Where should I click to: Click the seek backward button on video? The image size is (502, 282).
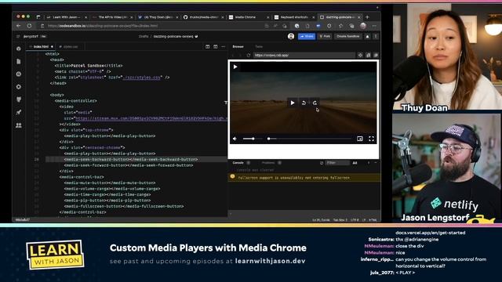click(x=304, y=103)
